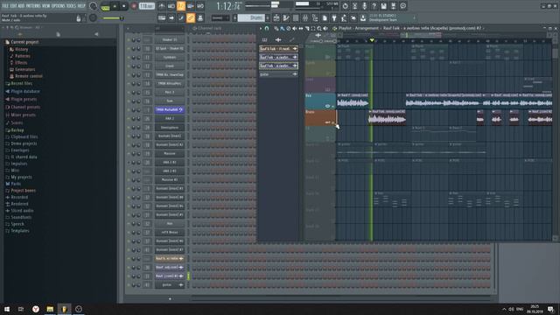Toggle the playlist magnet snap icon
Screen dimensions: 560x315
coord(266,28)
